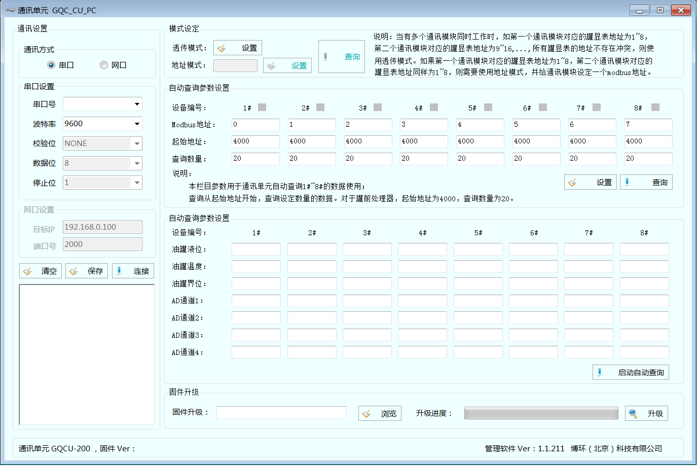Click the app icon in title bar
The image size is (697, 466).
coord(10,10)
